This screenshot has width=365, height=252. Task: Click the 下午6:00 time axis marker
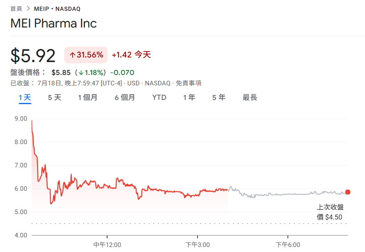tap(288, 245)
